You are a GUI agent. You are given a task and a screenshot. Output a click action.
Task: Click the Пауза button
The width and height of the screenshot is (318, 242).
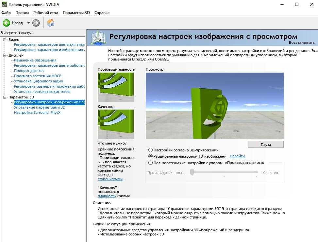[266, 145]
